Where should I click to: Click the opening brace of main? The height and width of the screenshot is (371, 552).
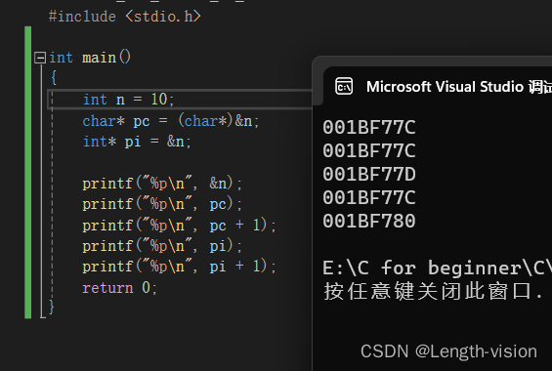click(54, 77)
